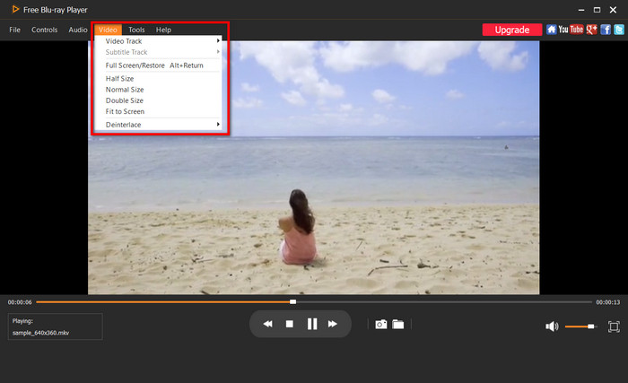Image resolution: width=628 pixels, height=383 pixels.
Task: Open the File menu
Action: pyautogui.click(x=15, y=30)
